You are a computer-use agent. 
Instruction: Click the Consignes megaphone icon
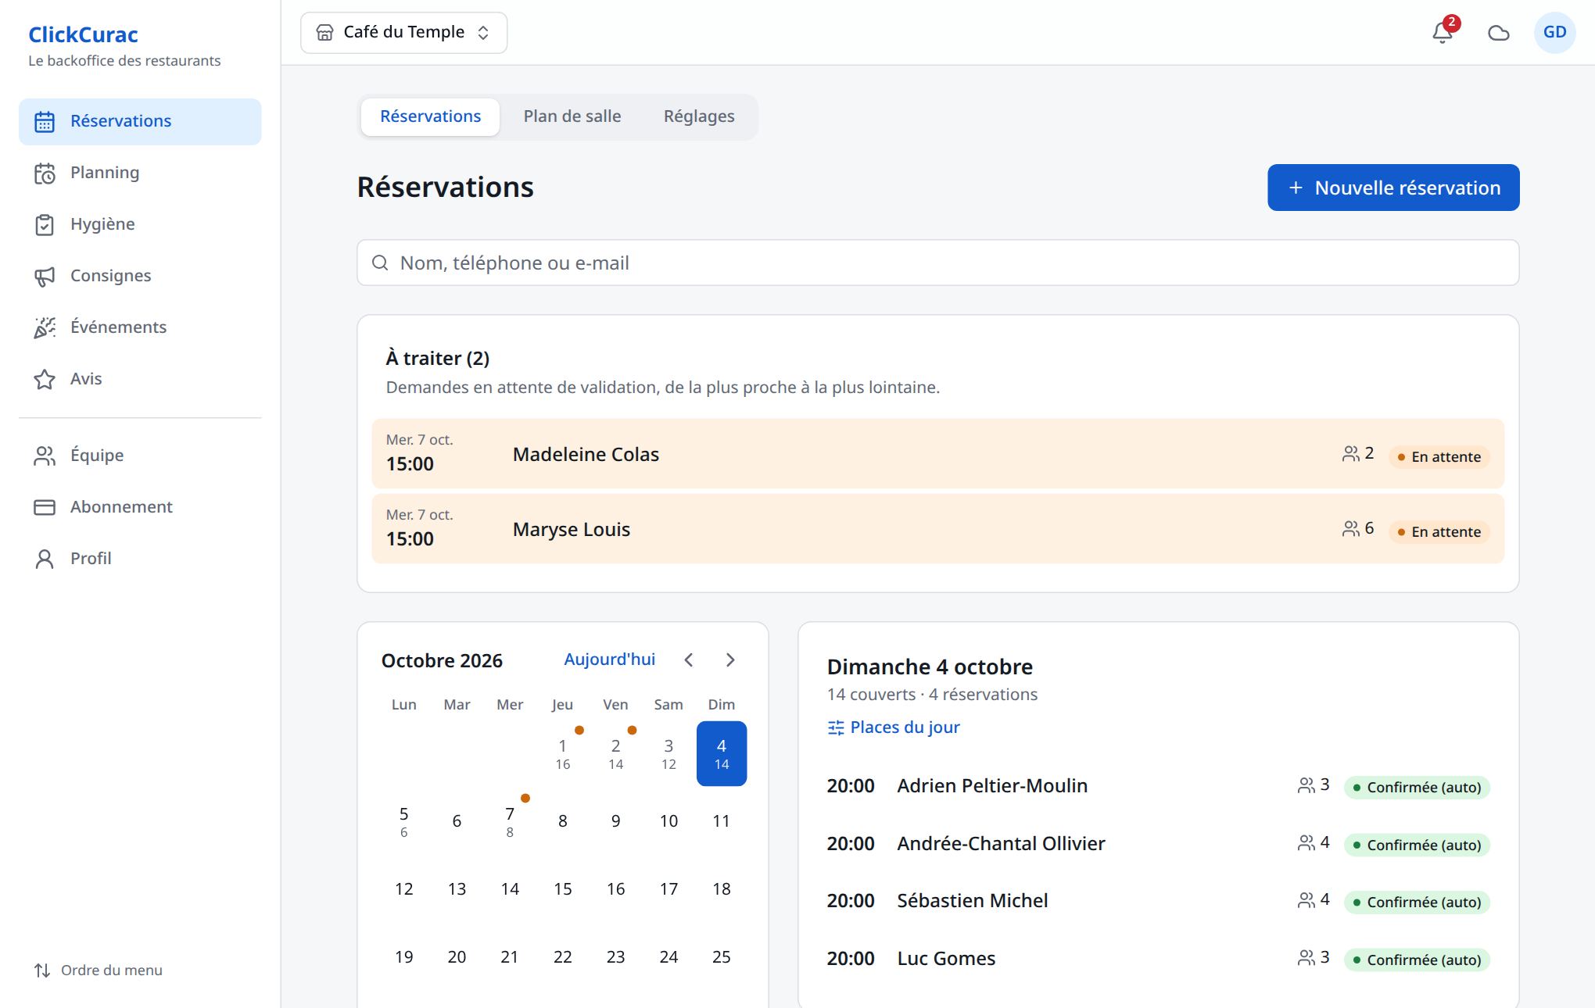[x=45, y=277]
